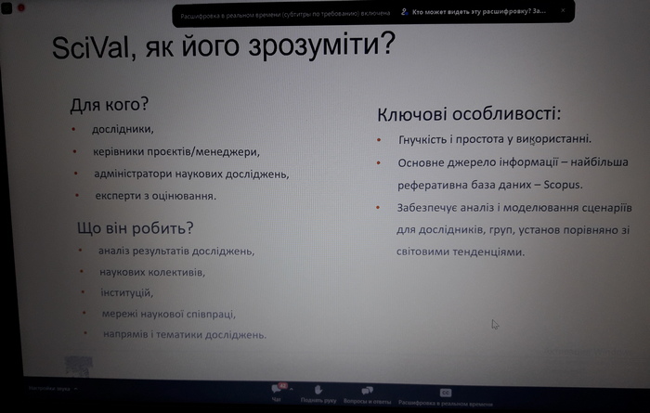Click the CC live transcript icon
650x413 pixels.
445,391
